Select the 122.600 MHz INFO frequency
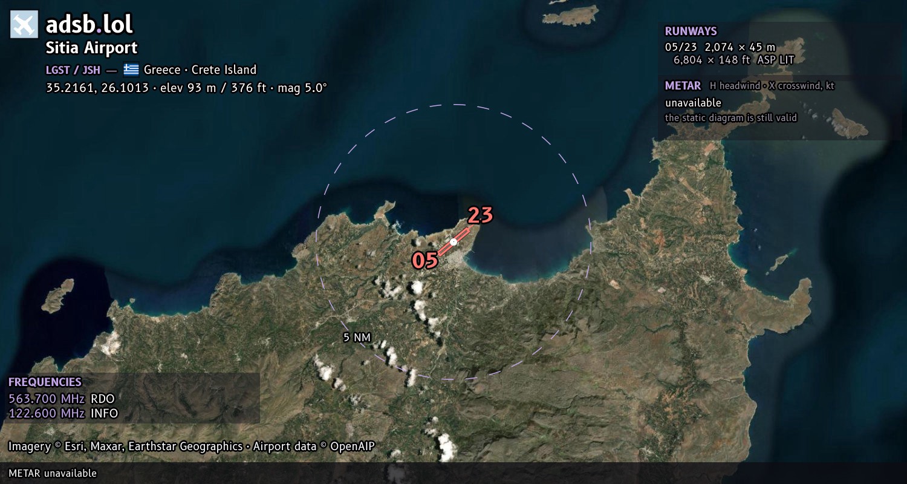This screenshot has height=484, width=907. [x=63, y=413]
